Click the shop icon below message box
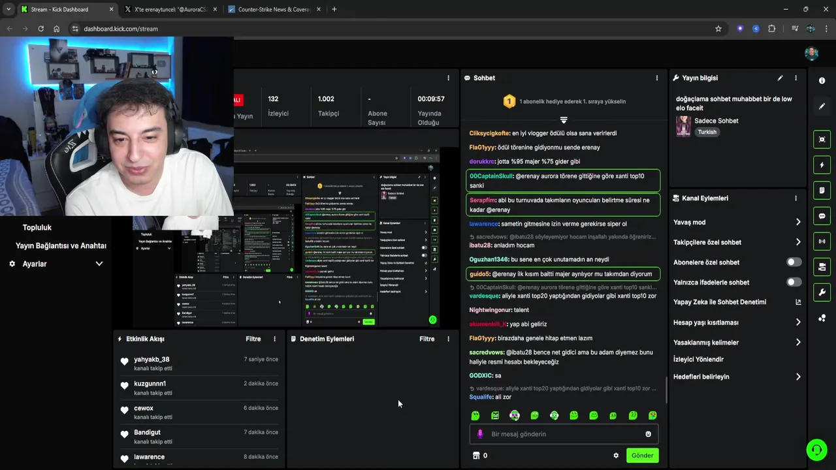This screenshot has width=836, height=470. [x=476, y=456]
